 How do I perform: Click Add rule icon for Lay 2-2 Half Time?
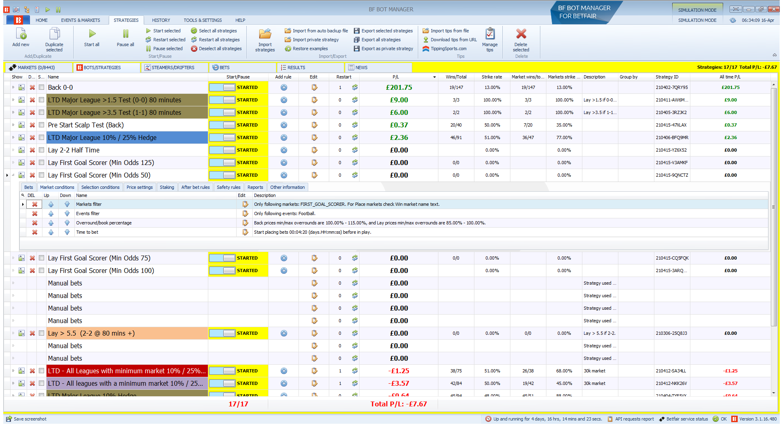coord(284,150)
